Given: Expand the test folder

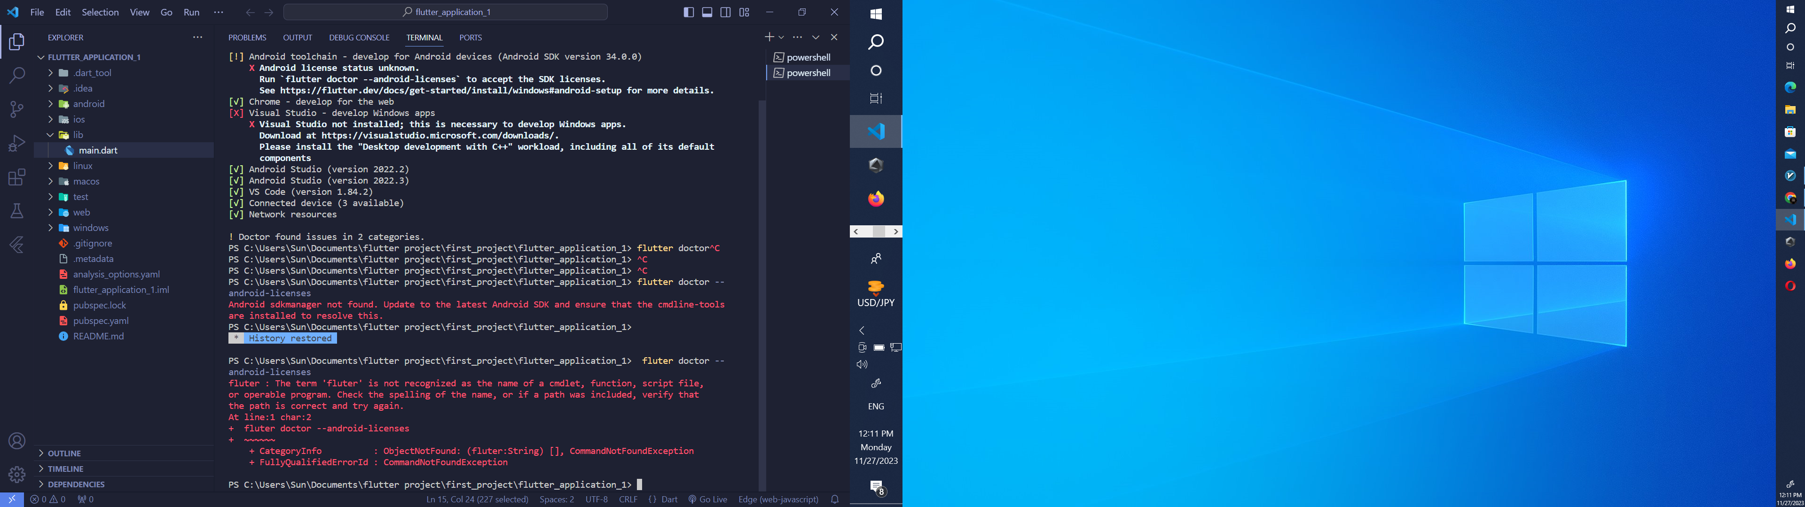Looking at the screenshot, I should [x=50, y=197].
